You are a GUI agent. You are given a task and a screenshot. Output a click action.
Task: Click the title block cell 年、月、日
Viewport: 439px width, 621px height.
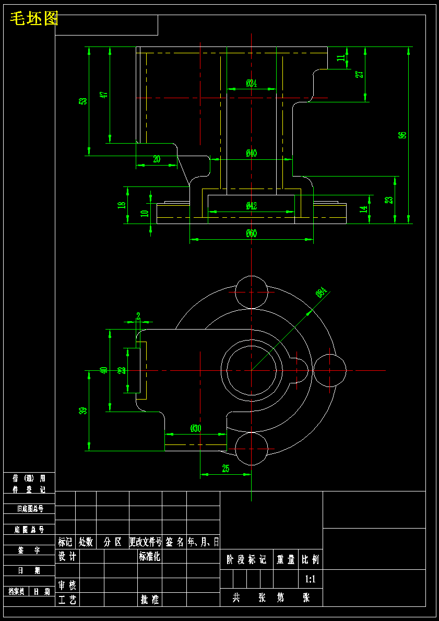tap(204, 542)
